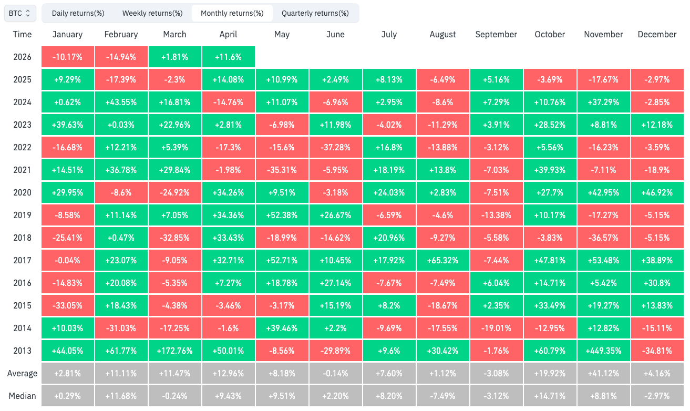Image resolution: width=690 pixels, height=411 pixels.
Task: Click the +449.35% November 2013 cell
Action: click(x=603, y=351)
